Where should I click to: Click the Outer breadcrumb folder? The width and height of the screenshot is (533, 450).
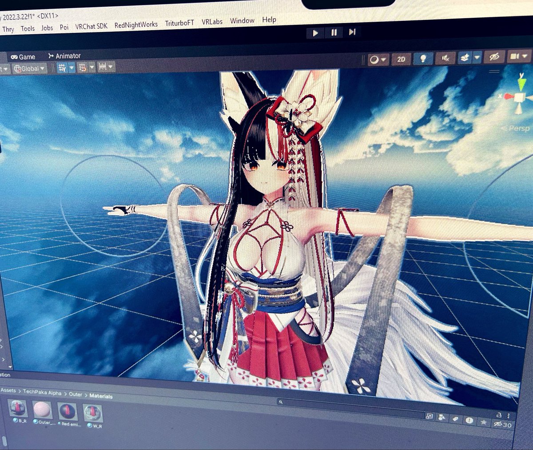point(76,394)
